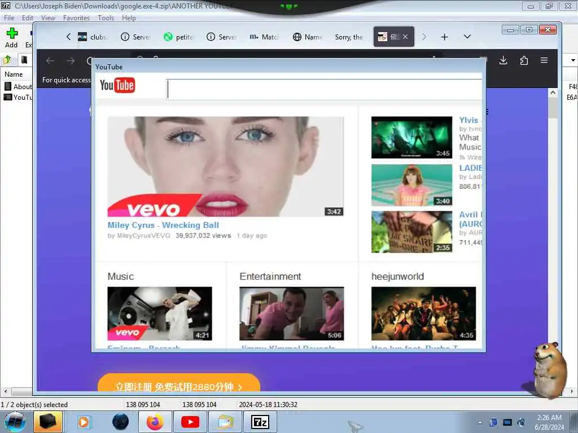Open the Music section video thumbnail (4:21)
This screenshot has height=433, width=578.
160,313
